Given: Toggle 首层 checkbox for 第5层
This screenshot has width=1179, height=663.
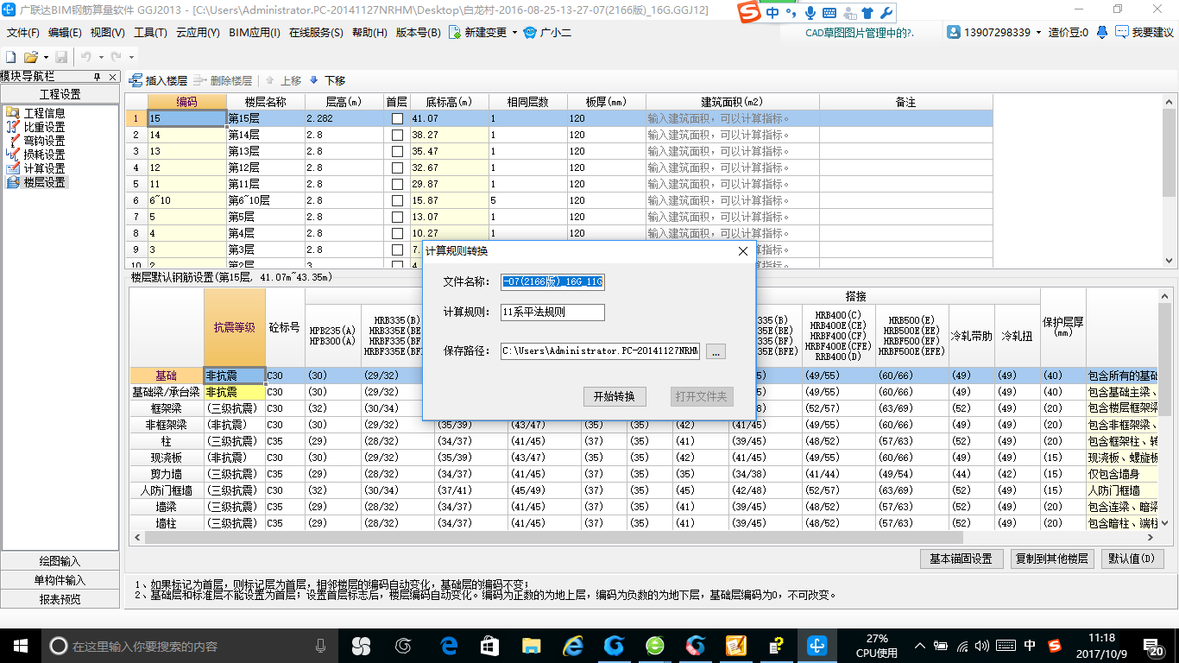Looking at the screenshot, I should (397, 217).
